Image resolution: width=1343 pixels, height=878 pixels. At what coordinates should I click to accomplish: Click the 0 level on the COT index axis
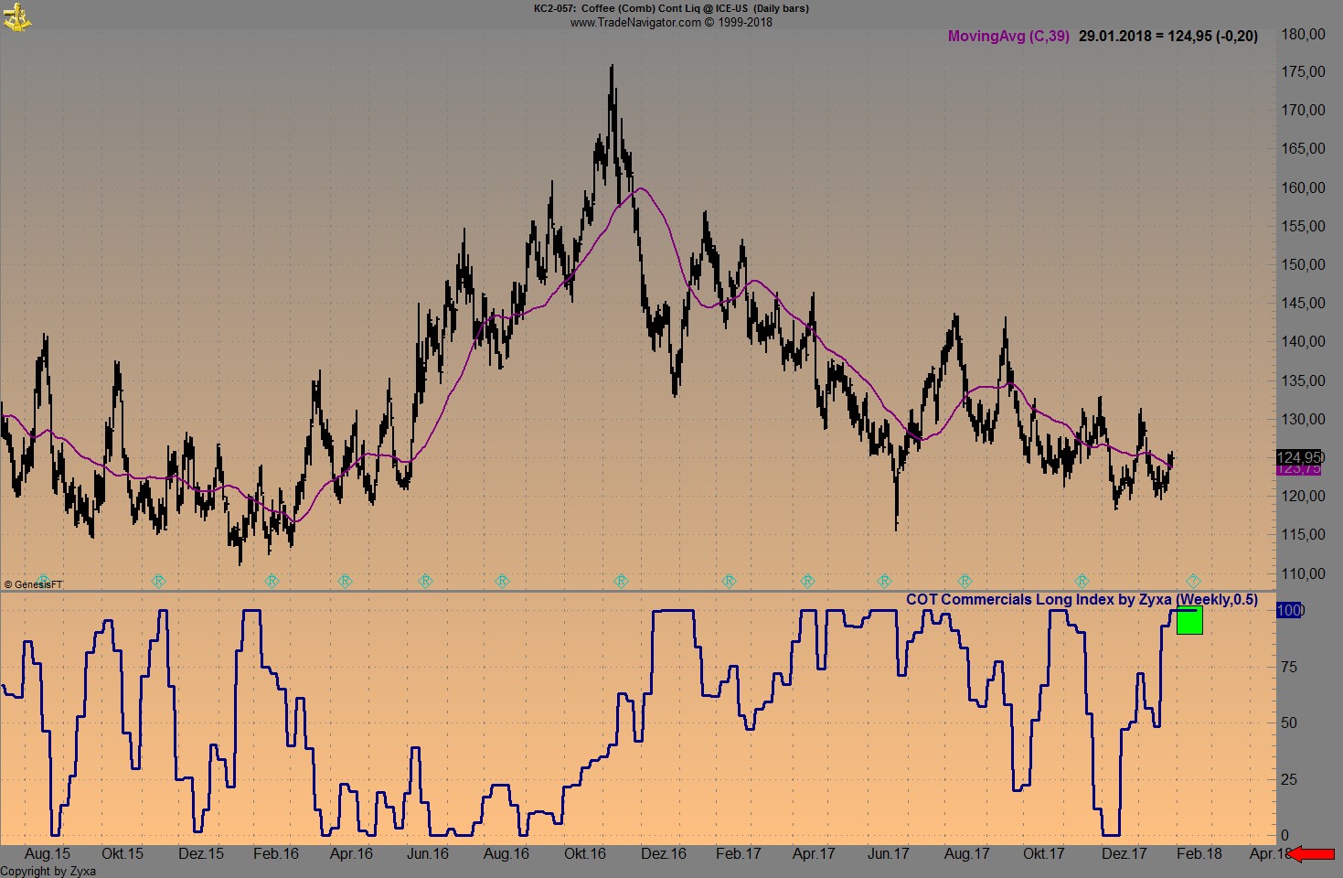(1285, 836)
